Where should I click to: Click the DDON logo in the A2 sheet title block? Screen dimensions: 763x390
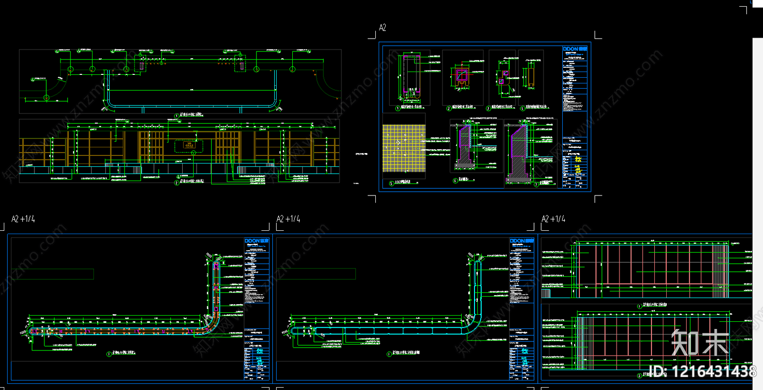(x=575, y=49)
